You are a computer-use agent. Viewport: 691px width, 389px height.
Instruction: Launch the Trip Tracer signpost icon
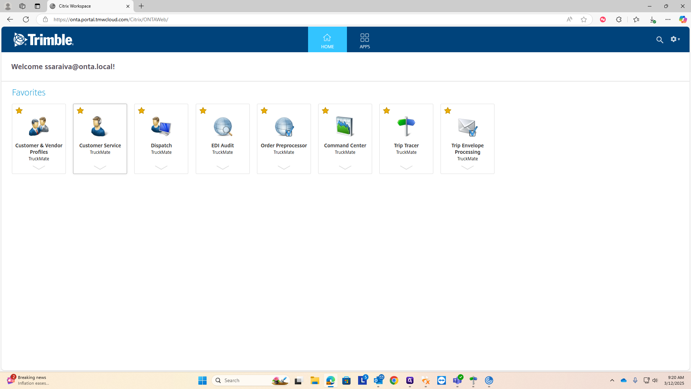tap(406, 126)
